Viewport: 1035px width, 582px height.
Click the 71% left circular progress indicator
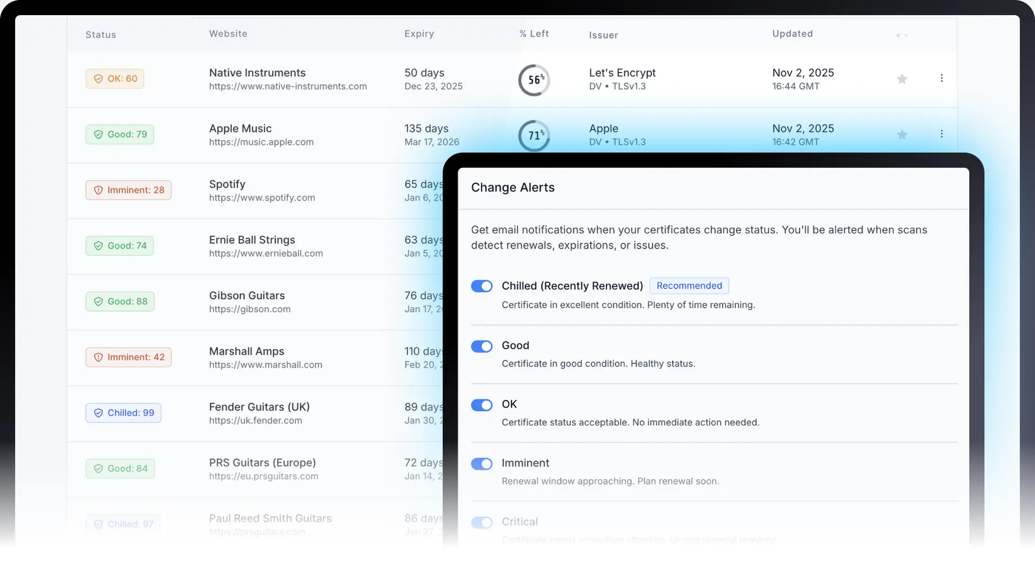(534, 136)
